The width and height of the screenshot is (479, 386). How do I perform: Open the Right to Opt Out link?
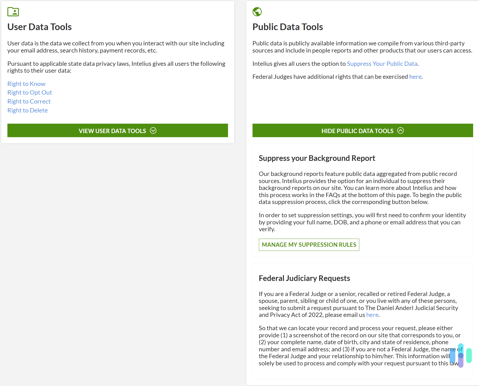tap(30, 92)
